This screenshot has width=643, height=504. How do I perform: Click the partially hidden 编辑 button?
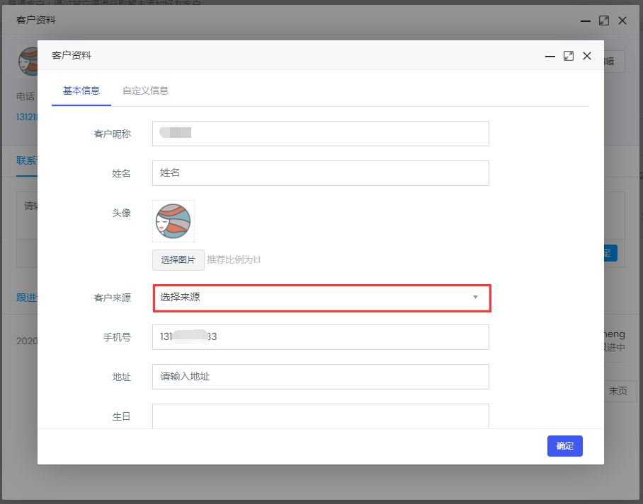[614, 61]
